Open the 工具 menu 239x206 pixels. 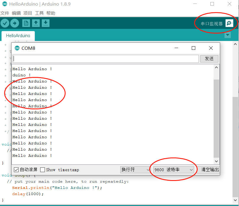coord(39,13)
